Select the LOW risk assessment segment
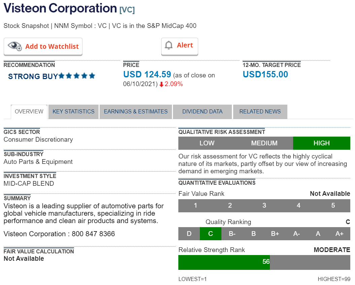Image resolution: width=355 pixels, height=285 pixels. click(x=207, y=143)
